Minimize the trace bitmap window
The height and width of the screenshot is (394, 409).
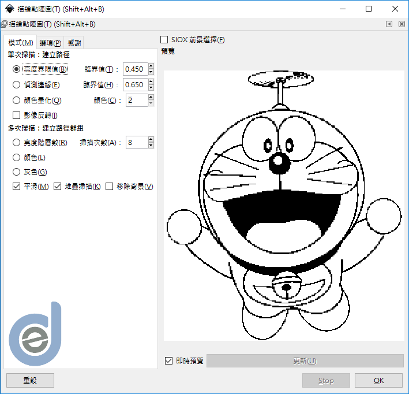[343, 9]
